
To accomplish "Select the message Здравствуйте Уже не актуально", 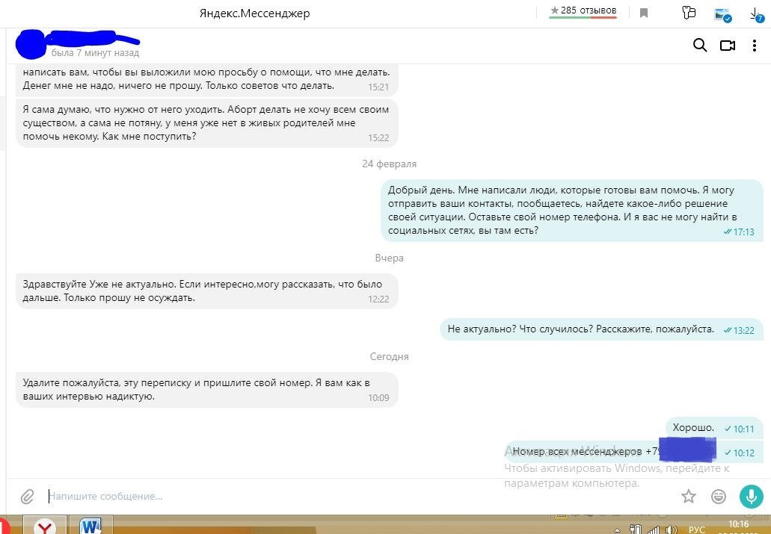I will coord(206,291).
